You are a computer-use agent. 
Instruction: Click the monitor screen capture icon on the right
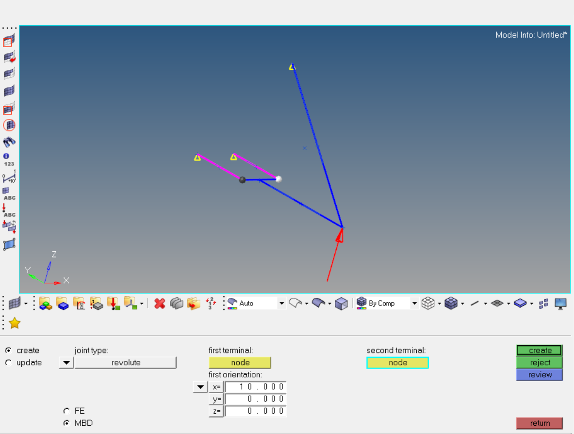560,303
